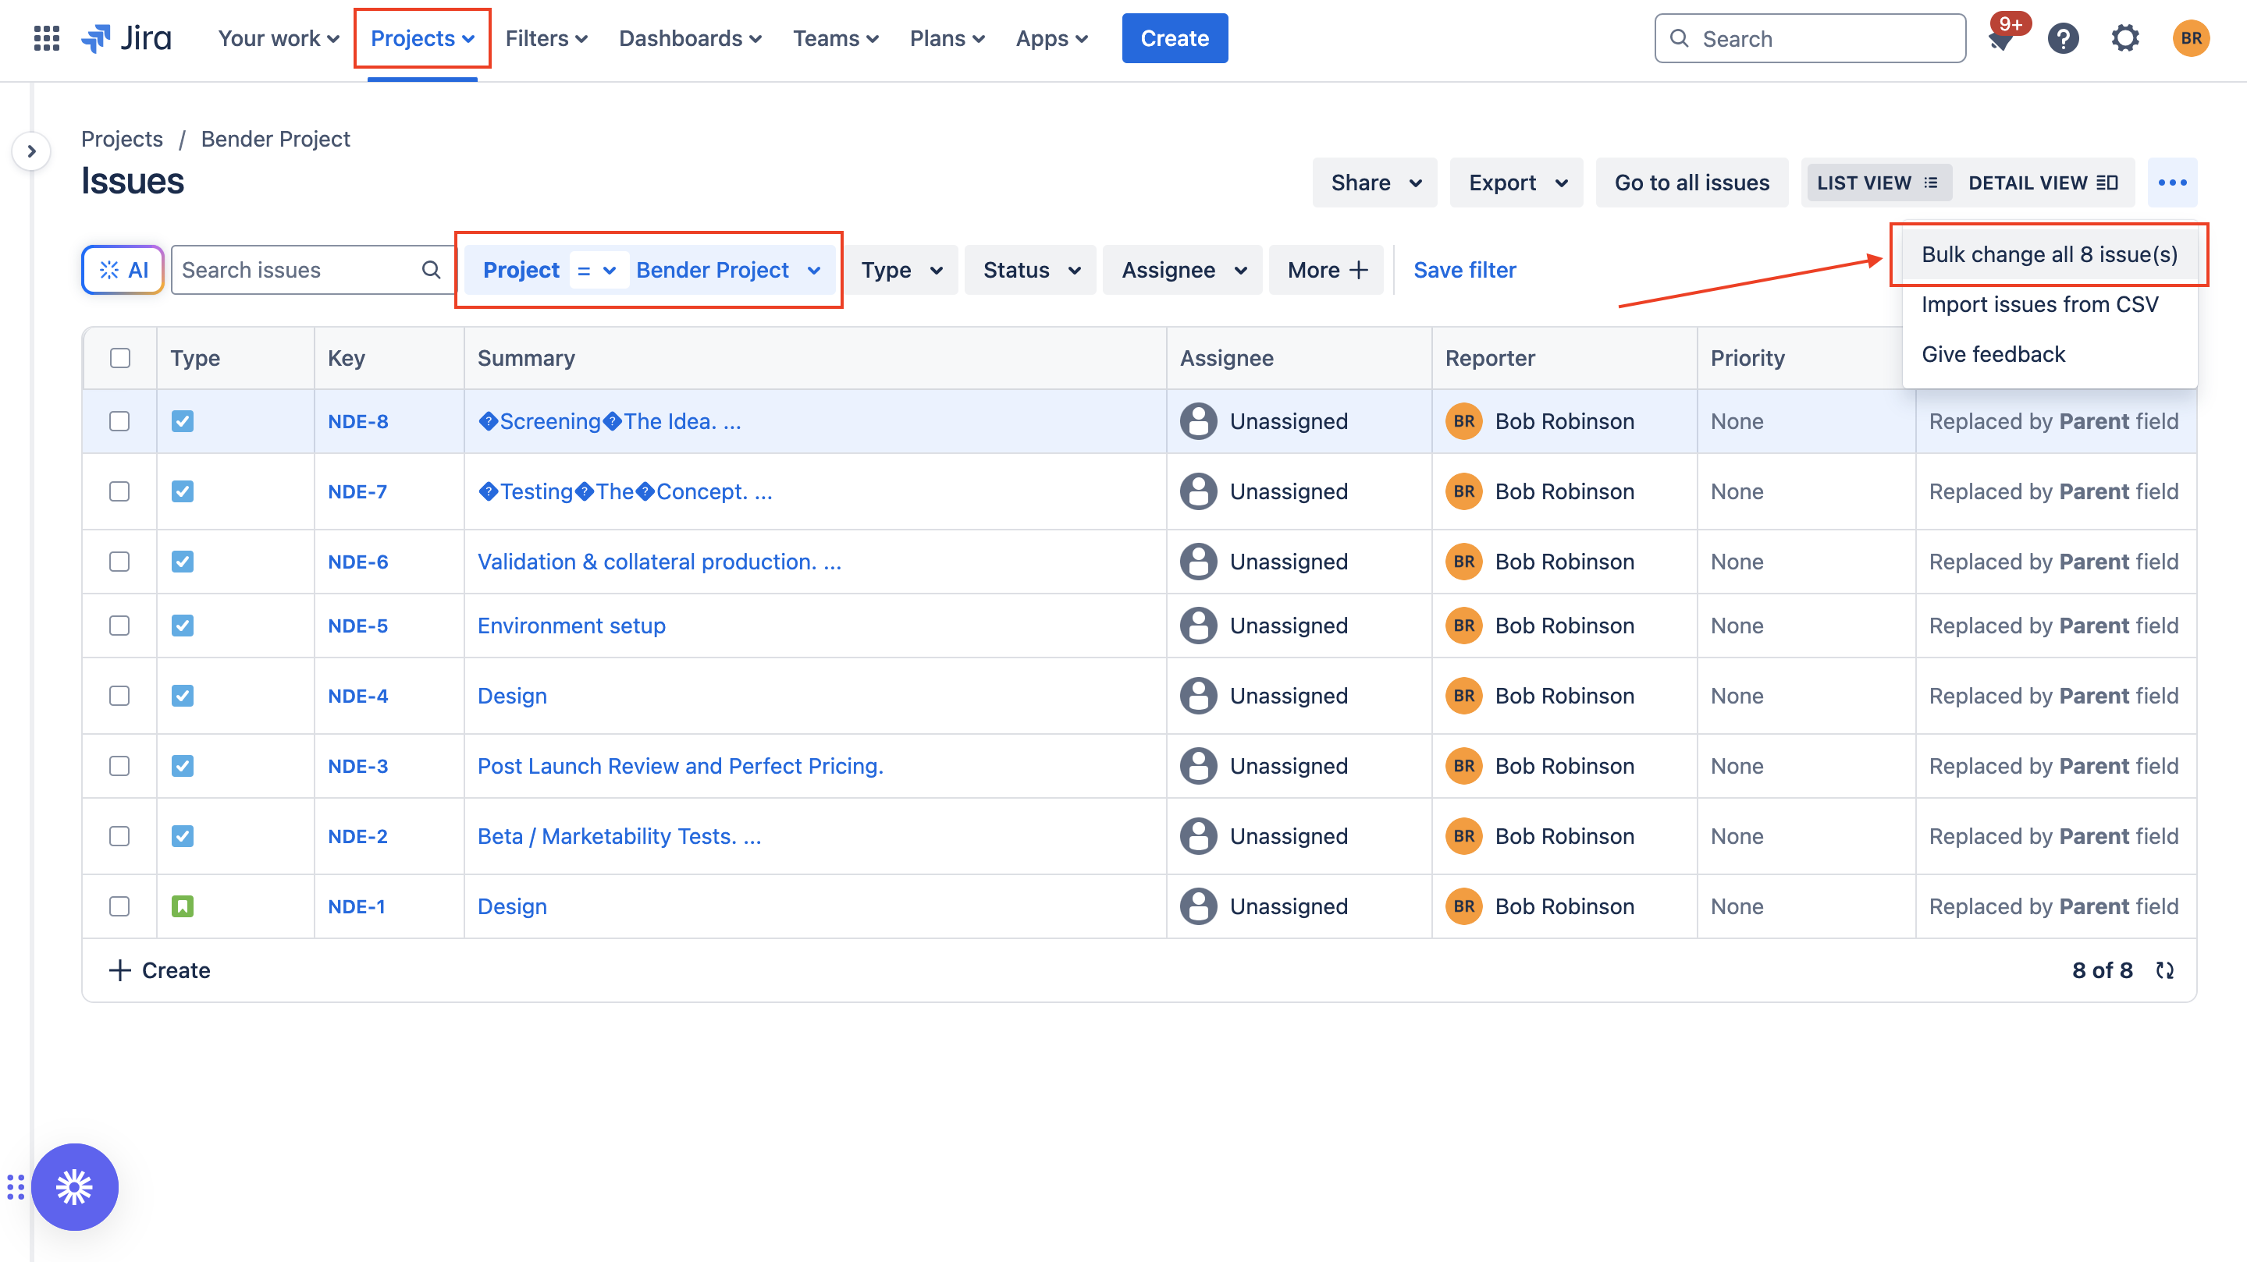Image resolution: width=2247 pixels, height=1262 pixels.
Task: Open the Projects menu
Action: [x=421, y=37]
